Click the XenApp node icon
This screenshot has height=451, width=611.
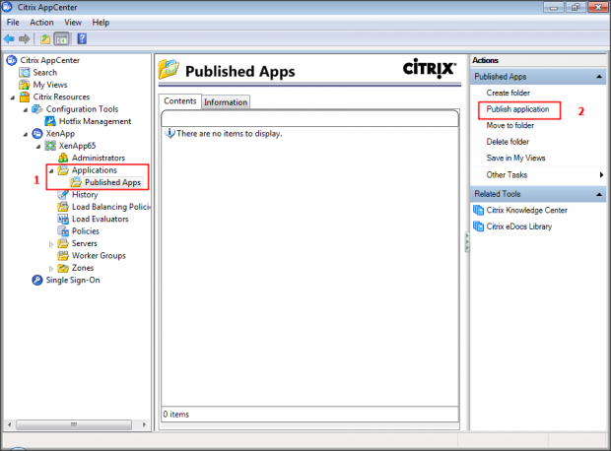pyautogui.click(x=37, y=134)
